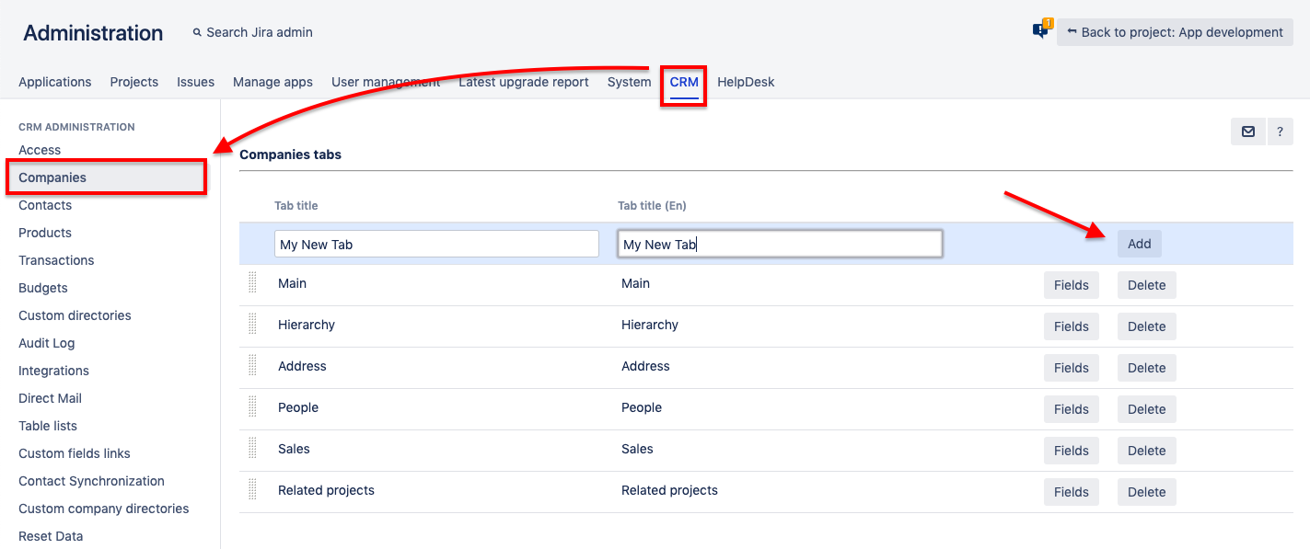
Task: Focus the Tab title input field
Action: click(x=436, y=244)
